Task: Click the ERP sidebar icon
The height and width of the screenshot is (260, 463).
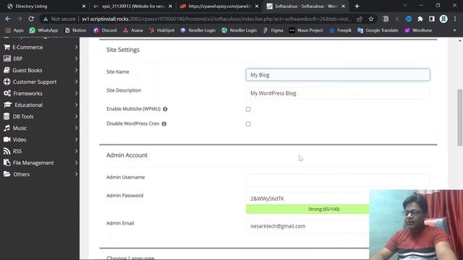Action: tap(7, 58)
